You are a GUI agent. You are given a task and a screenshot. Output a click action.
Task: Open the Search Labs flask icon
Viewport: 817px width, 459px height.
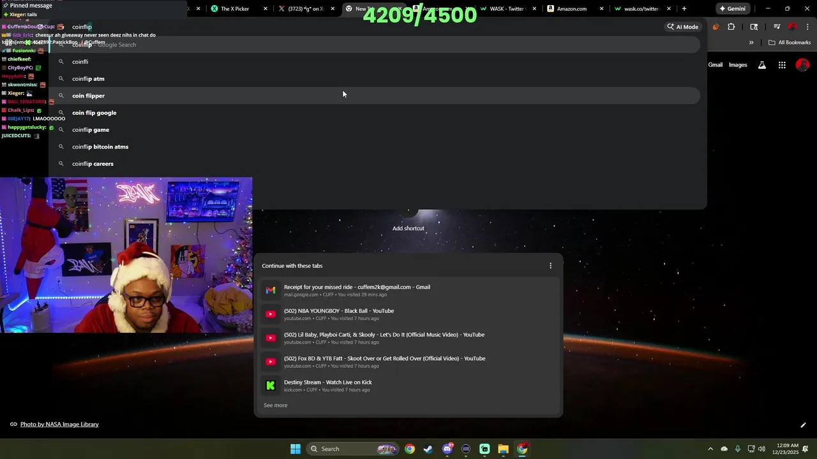pos(761,65)
